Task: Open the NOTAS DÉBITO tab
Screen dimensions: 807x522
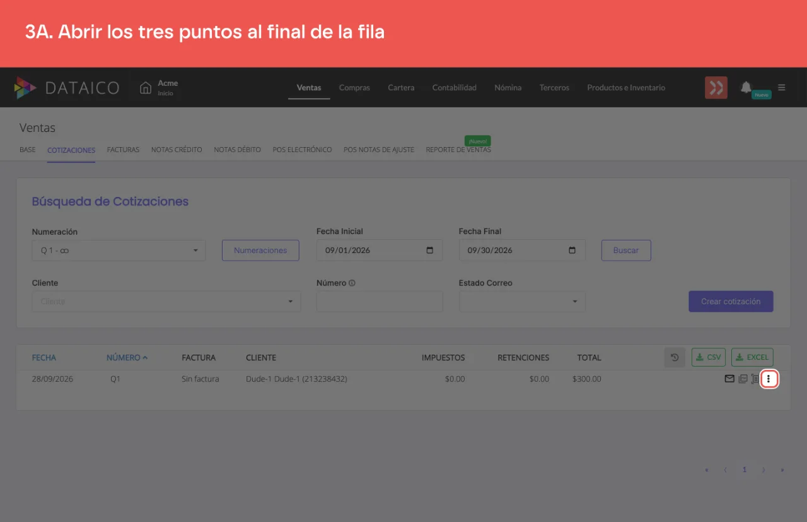Action: 237,150
